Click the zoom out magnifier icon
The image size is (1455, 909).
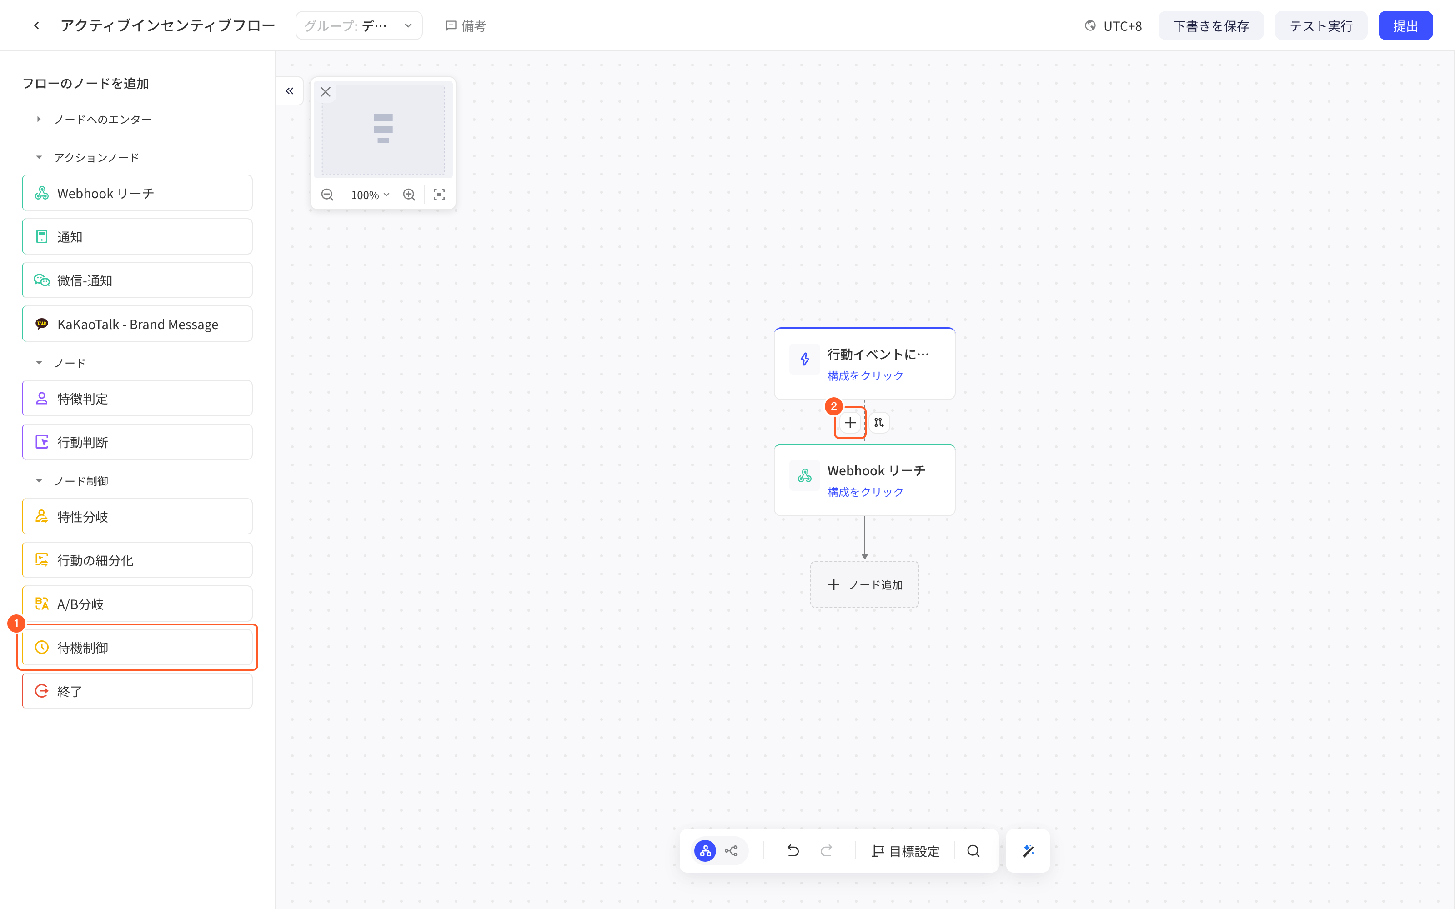click(x=327, y=195)
